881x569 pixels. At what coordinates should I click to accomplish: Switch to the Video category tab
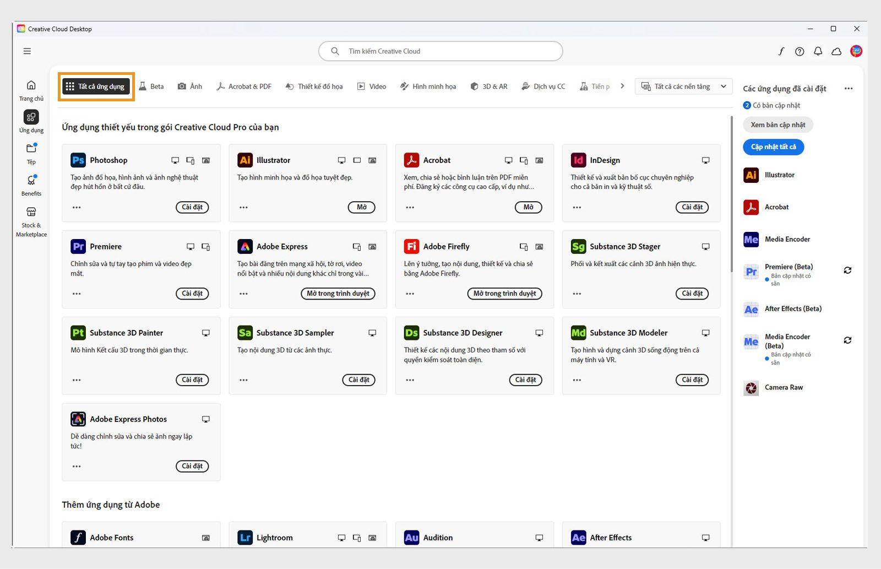(372, 86)
